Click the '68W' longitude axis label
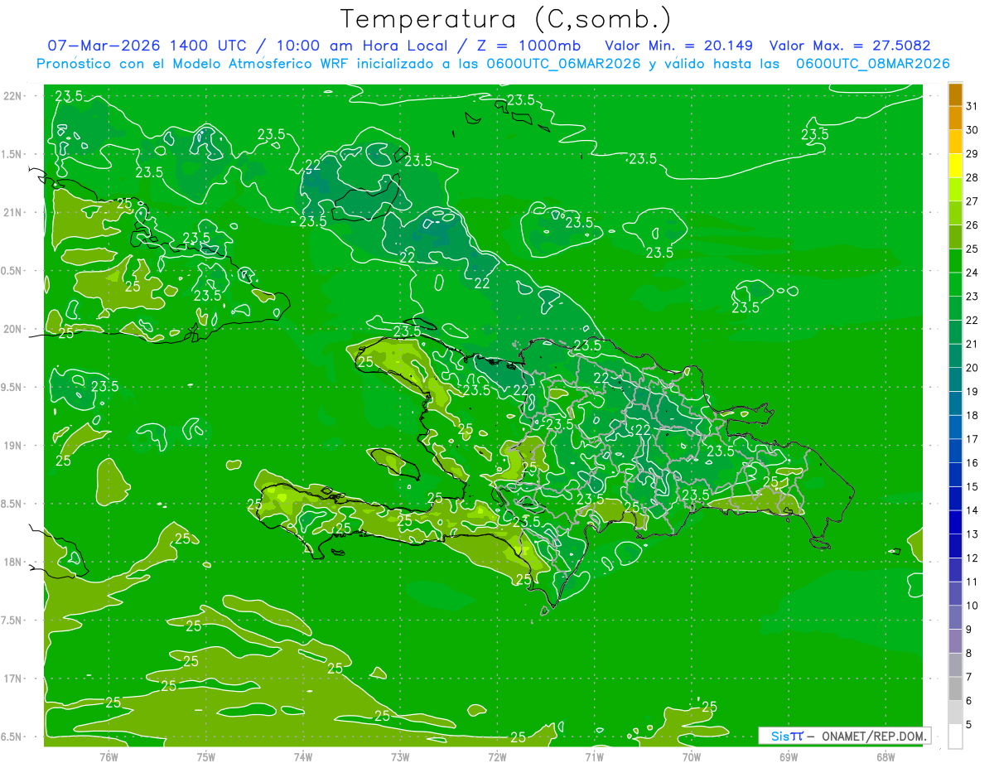Viewport: 994px width, 768px height. coord(885,757)
